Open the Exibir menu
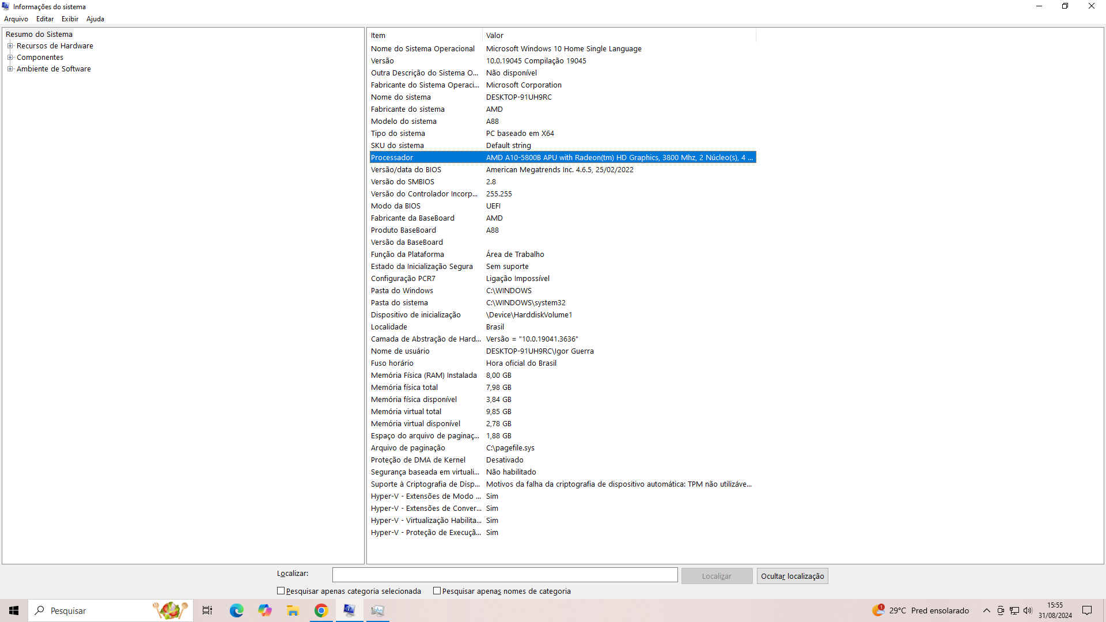 (70, 19)
